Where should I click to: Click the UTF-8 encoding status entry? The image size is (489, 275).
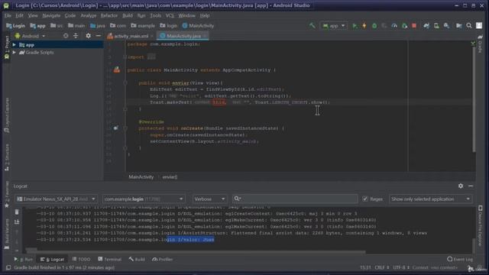[401, 267]
